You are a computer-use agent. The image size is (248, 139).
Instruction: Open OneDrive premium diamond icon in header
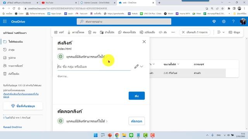point(214,22)
